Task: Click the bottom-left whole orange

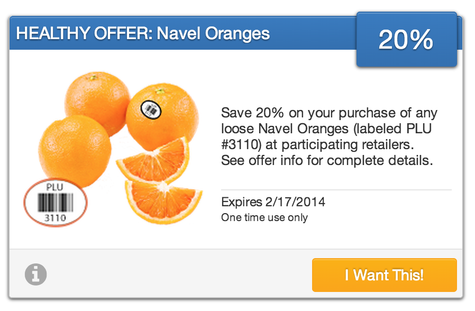Action: coord(75,151)
